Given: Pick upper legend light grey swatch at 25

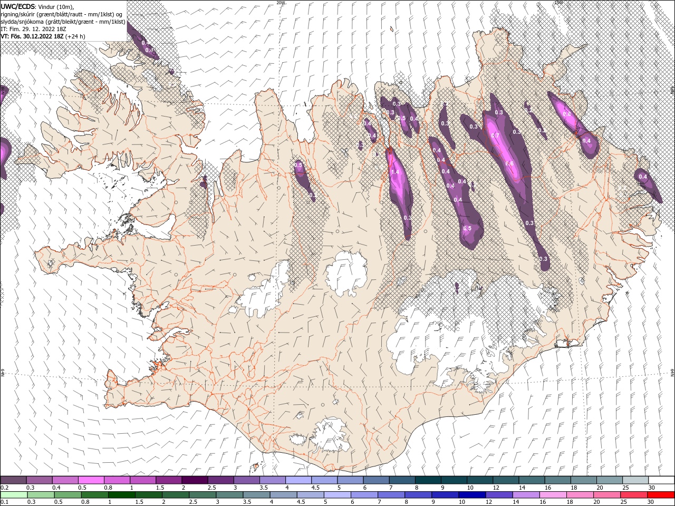Looking at the screenshot, I should (635, 480).
